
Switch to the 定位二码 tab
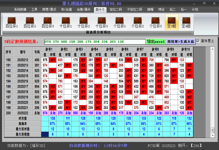tap(116, 10)
